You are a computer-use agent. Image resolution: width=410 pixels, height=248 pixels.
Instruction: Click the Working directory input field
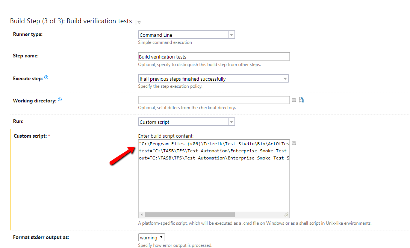[x=214, y=100]
